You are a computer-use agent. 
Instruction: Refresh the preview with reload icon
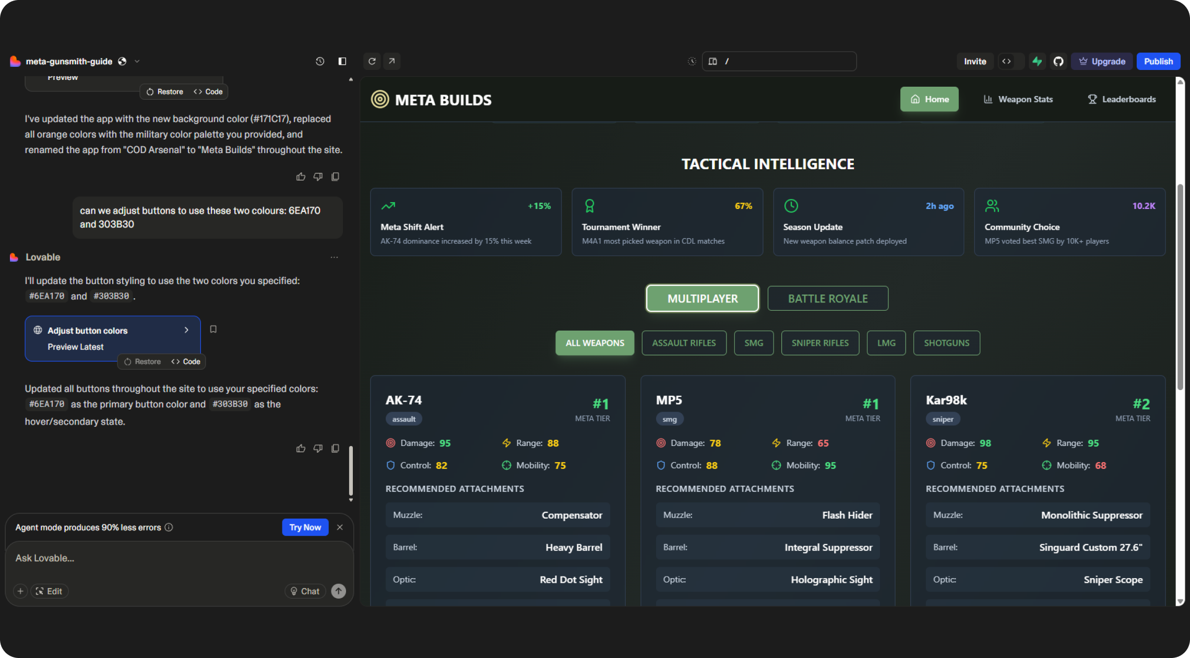point(372,61)
